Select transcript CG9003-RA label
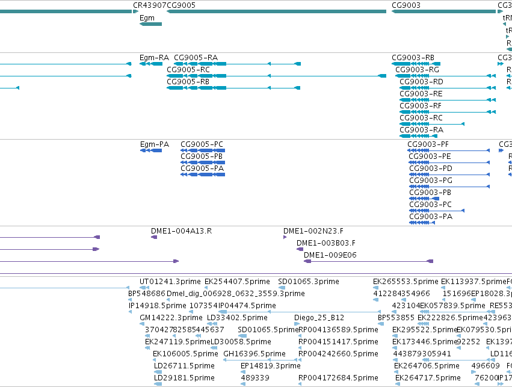The image size is (512, 387). click(421, 130)
